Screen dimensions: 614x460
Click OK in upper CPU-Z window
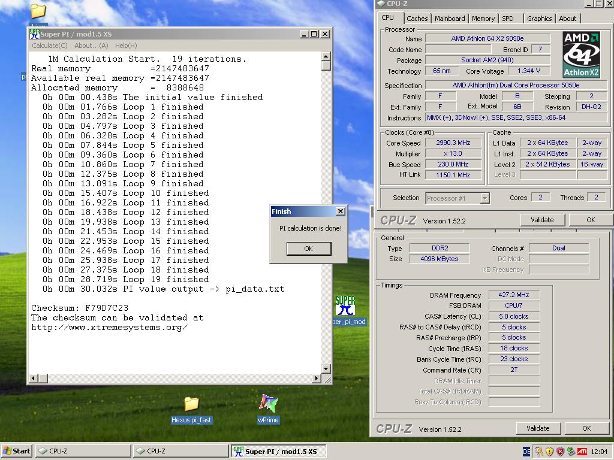pos(591,220)
